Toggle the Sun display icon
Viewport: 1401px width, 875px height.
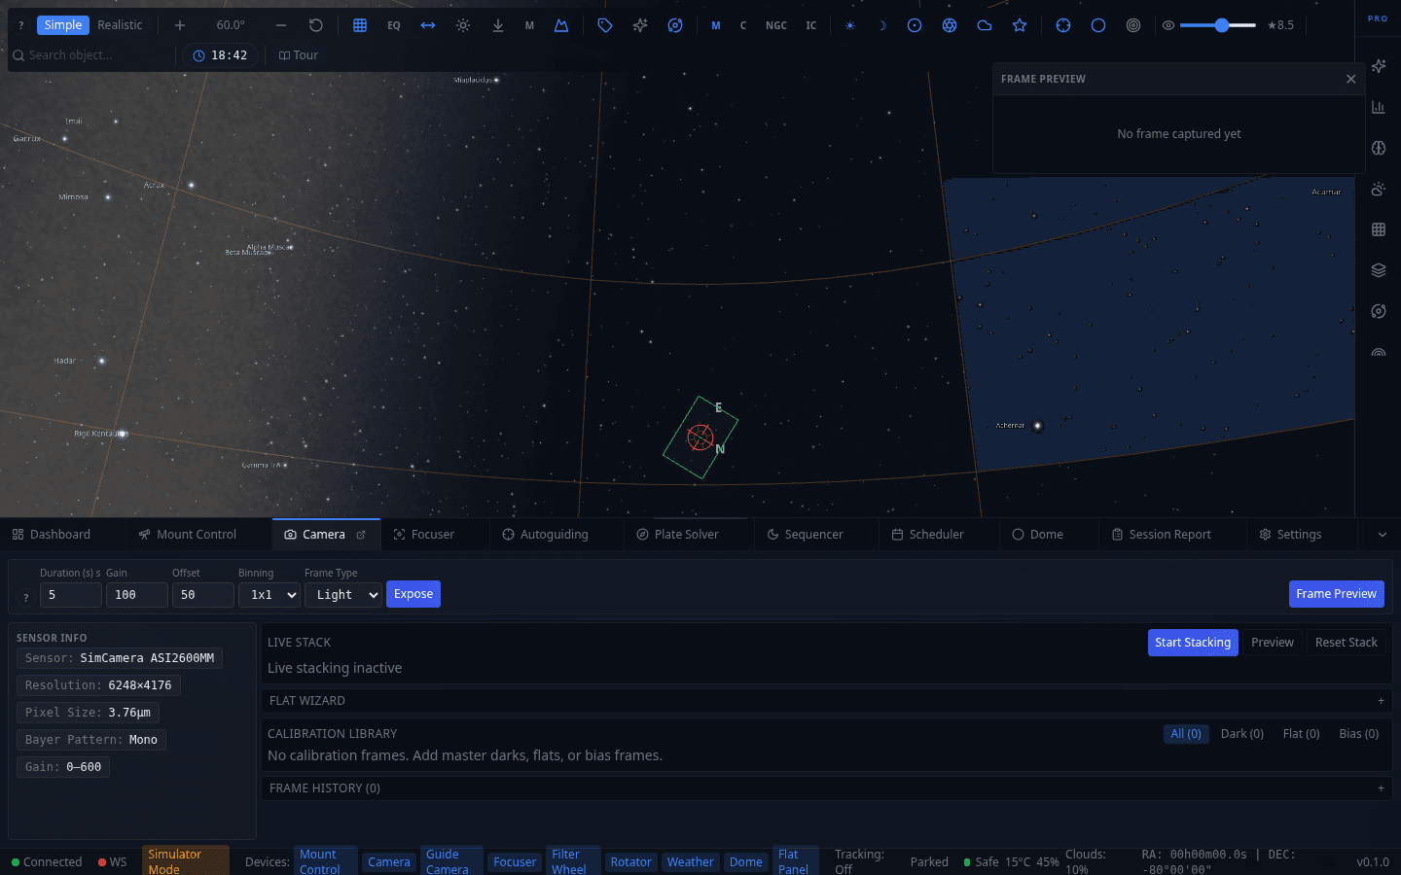click(x=850, y=25)
